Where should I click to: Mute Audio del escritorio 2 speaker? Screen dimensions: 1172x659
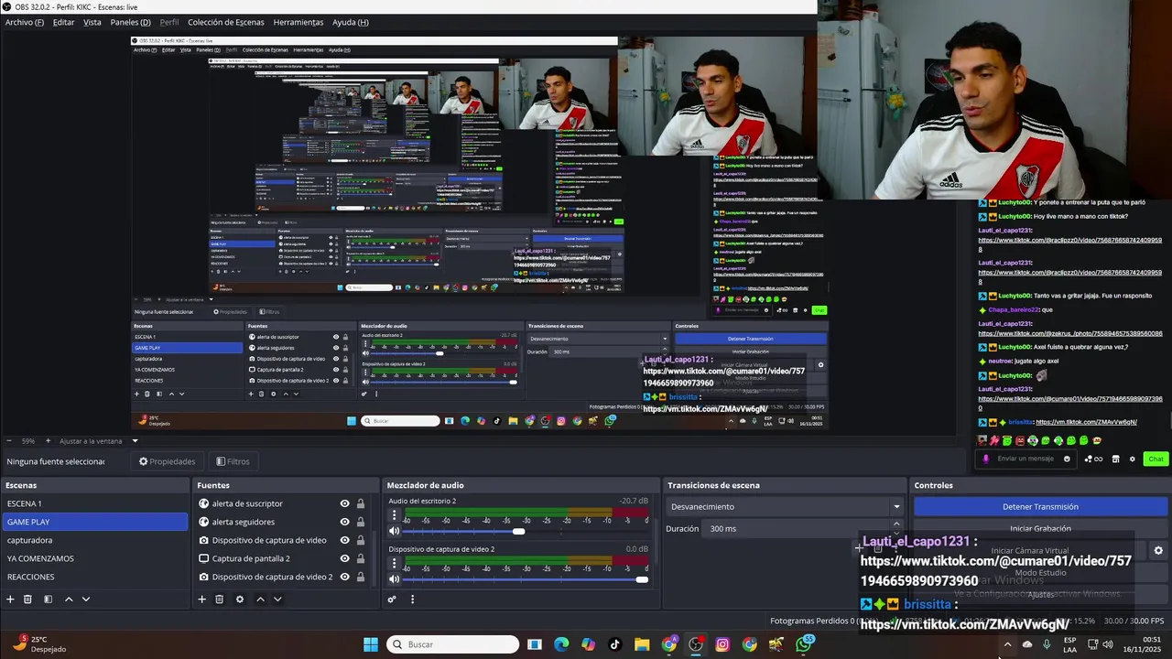(x=395, y=531)
